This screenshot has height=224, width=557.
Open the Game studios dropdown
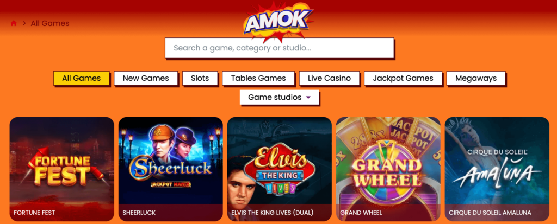tap(280, 97)
